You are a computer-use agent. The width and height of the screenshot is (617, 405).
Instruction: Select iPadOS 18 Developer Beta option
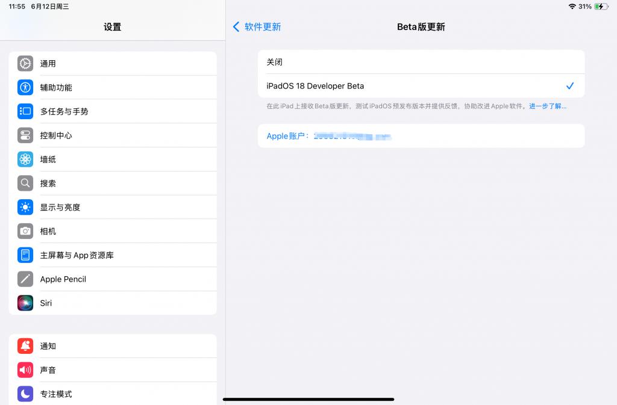point(421,86)
